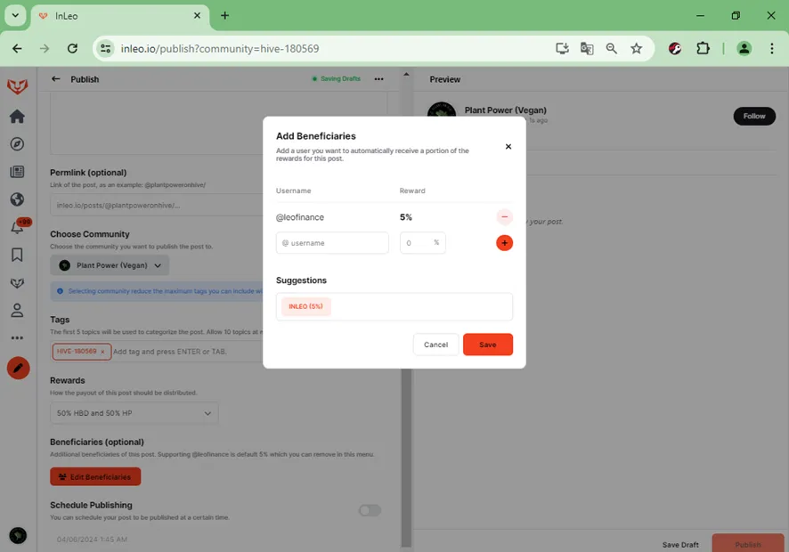Open a new browser tab

pos(225,16)
